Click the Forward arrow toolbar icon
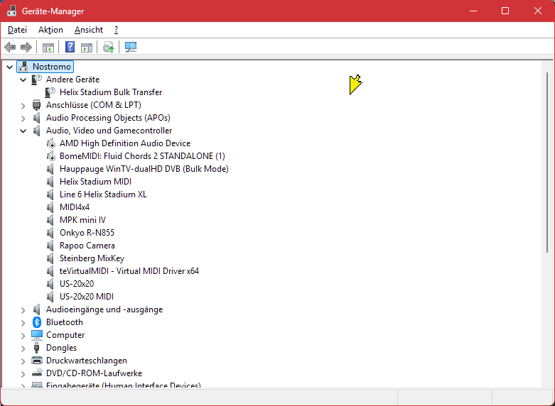 [x=26, y=48]
